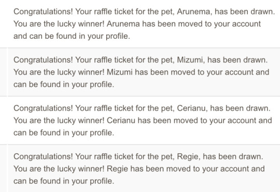Click Cerianu before "has been moved"
The image size is (280, 192).
(121, 121)
